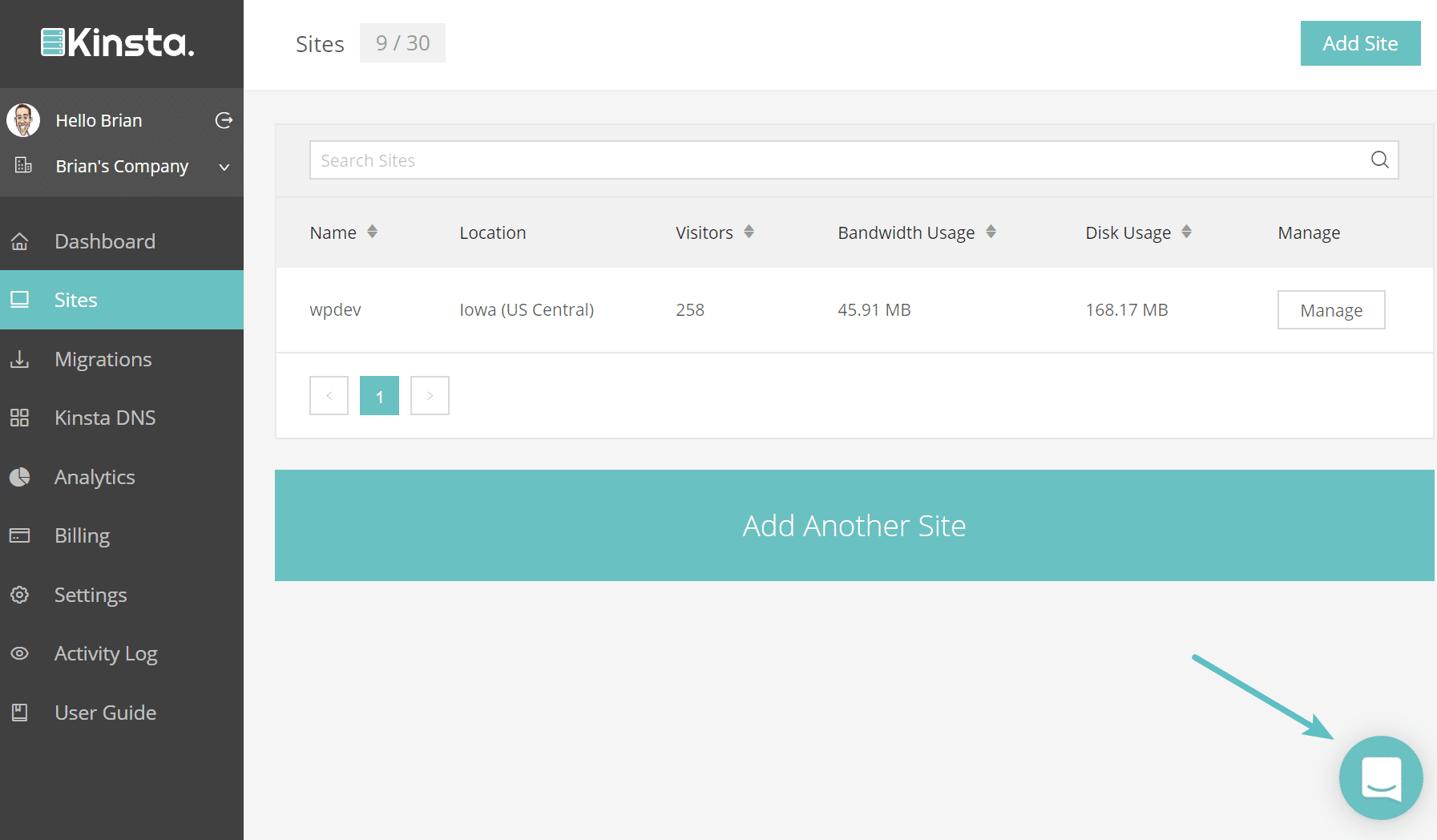Open the Dashboard home icon

click(19, 240)
